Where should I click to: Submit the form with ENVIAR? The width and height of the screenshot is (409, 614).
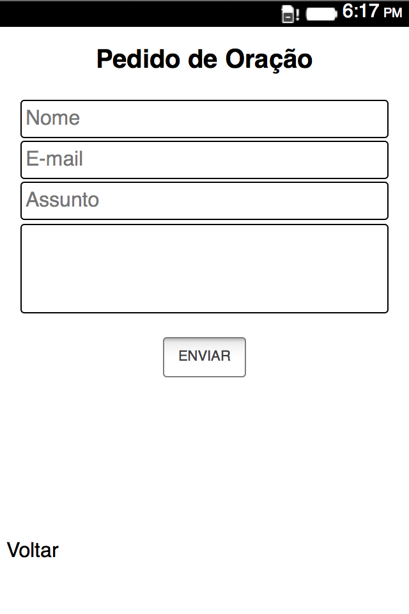click(x=204, y=357)
